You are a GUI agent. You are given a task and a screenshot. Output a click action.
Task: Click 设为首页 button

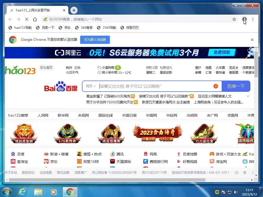[46, 67]
